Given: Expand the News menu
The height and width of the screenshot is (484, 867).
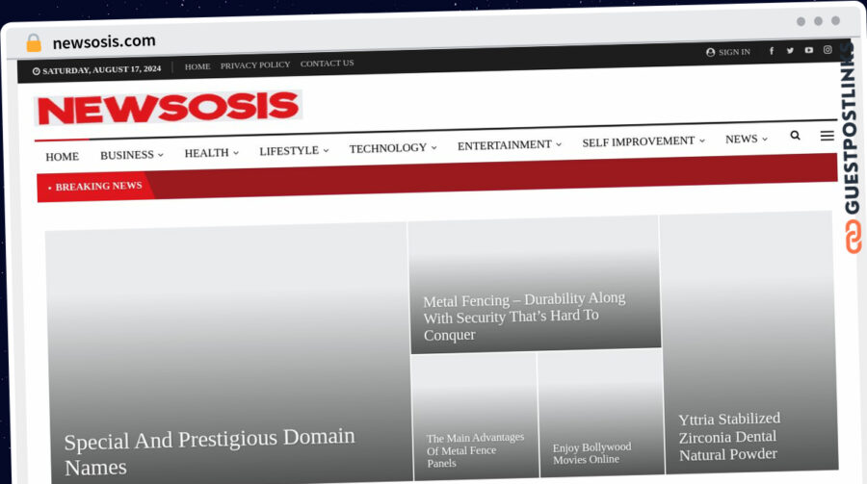Looking at the screenshot, I should [747, 139].
